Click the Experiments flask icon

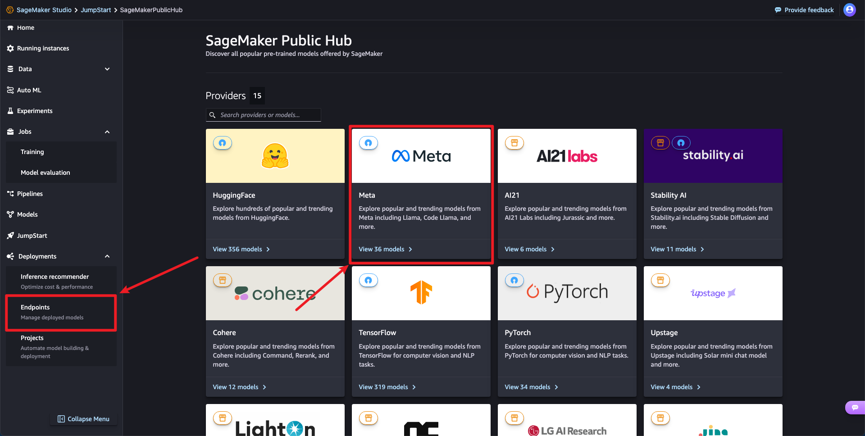[x=10, y=111]
